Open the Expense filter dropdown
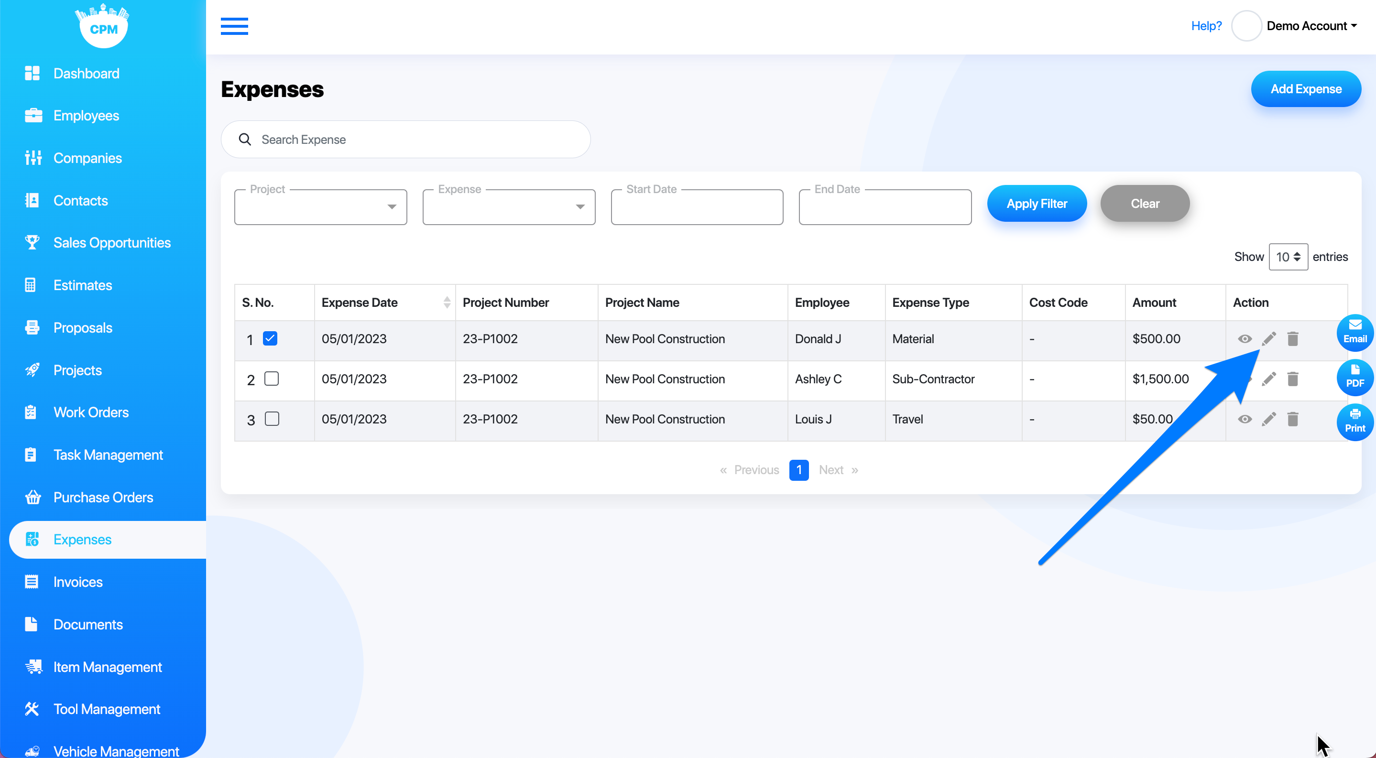1376x758 pixels. pos(509,206)
